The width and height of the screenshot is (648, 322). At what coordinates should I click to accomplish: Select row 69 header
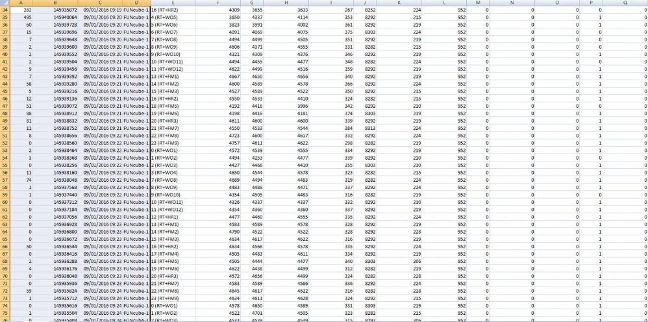[5, 269]
